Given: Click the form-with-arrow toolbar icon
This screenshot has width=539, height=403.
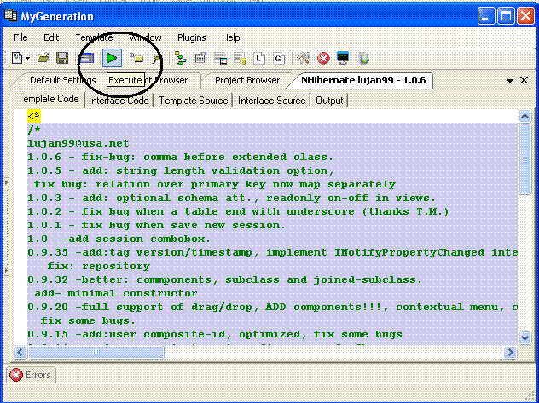Looking at the screenshot, I should 200,58.
